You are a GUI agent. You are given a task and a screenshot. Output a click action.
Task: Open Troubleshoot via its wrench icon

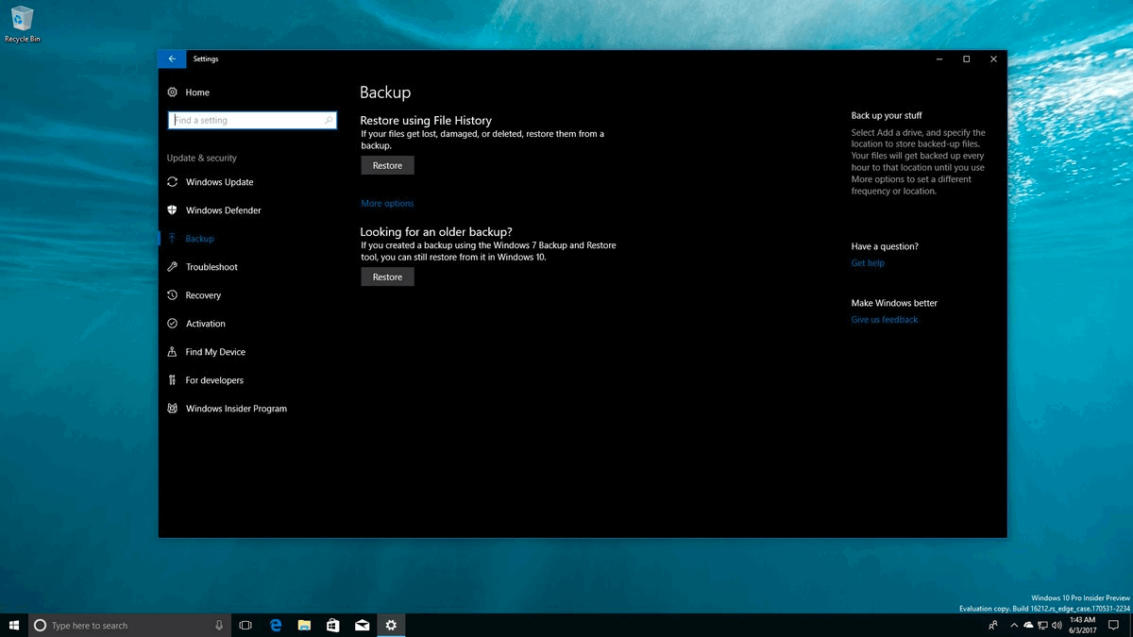coord(172,267)
